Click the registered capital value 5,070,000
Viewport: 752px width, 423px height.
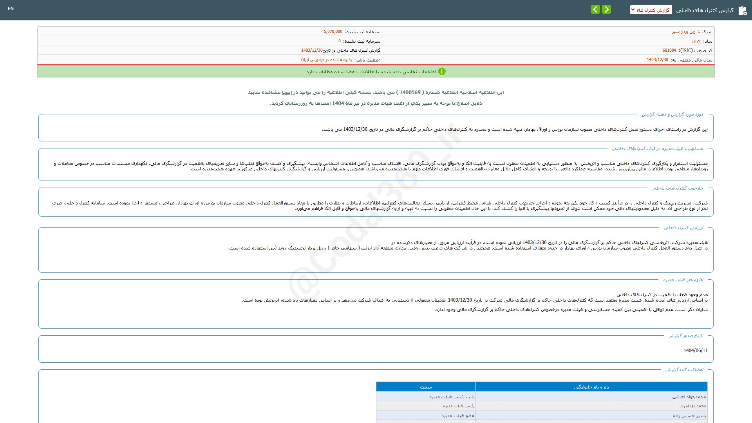click(x=333, y=32)
